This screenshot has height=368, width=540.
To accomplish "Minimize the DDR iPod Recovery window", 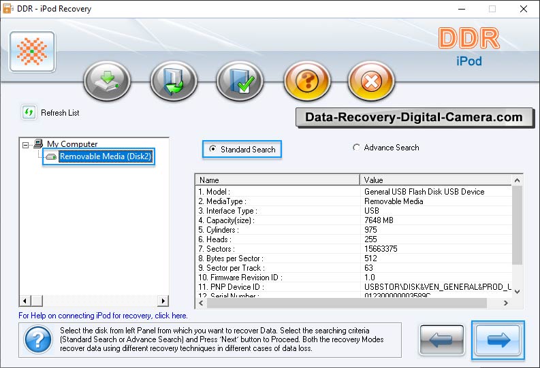I will tap(462, 9).
